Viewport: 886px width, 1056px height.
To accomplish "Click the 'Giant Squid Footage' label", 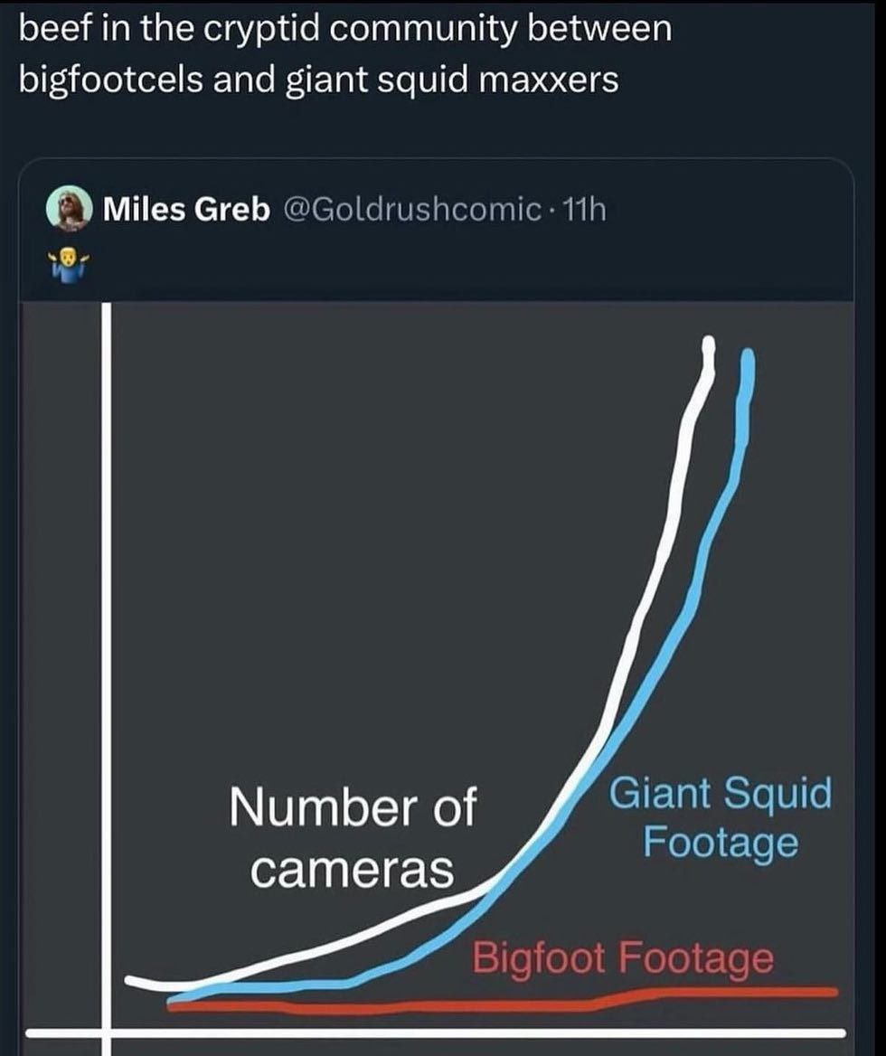I will click(721, 817).
